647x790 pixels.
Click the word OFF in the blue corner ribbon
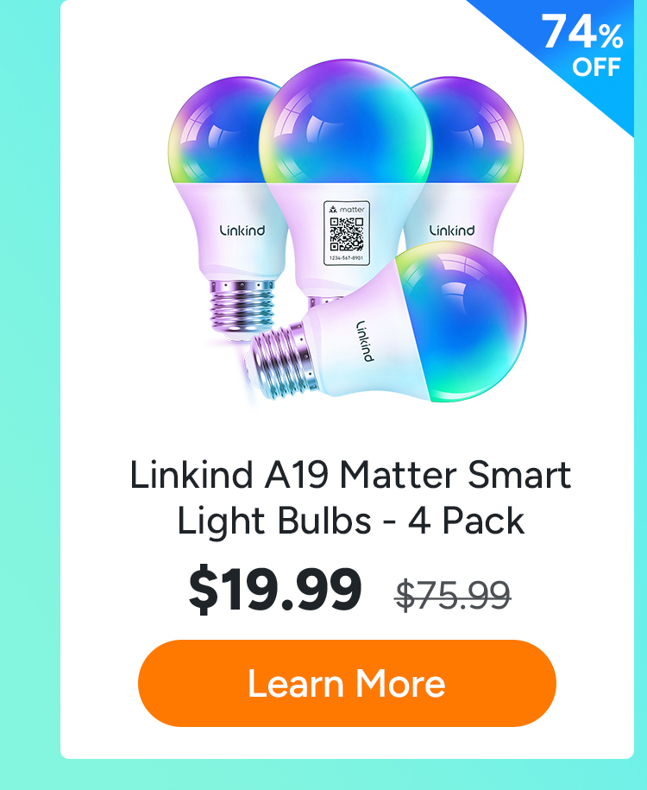596,66
